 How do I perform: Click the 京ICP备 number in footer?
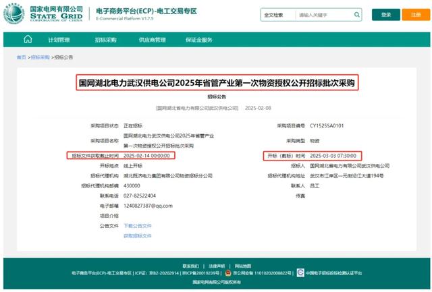click(x=201, y=273)
